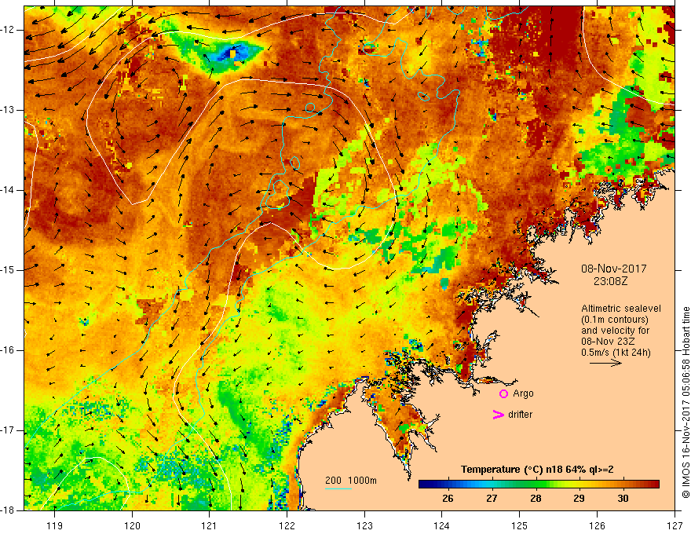Click the '-14' latitude axis label
Viewport: 691px width, 534px height.
[x=9, y=190]
